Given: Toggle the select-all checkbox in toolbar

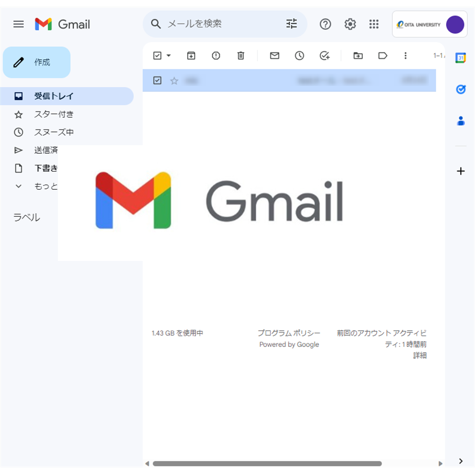Looking at the screenshot, I should coord(157,56).
